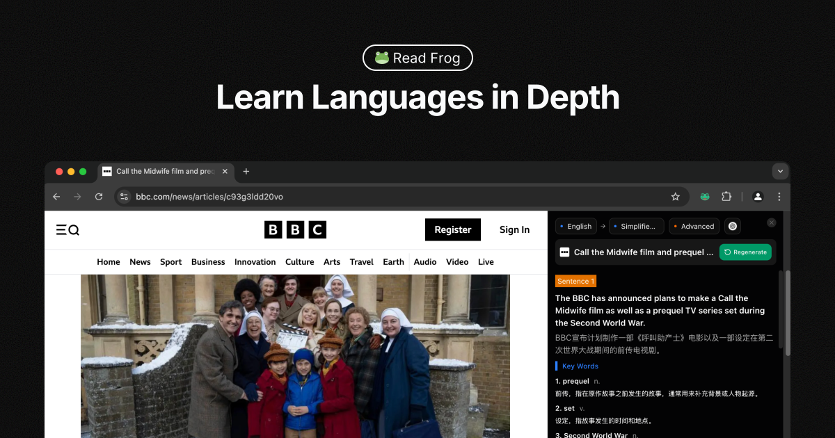Image resolution: width=835 pixels, height=438 pixels.
Task: Open the Read Frog extension icon
Action: point(705,197)
